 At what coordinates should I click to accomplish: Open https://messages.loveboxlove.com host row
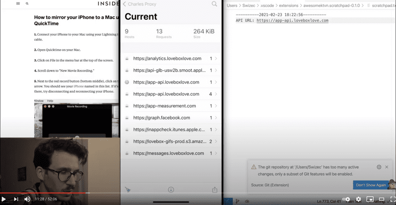coord(171,153)
